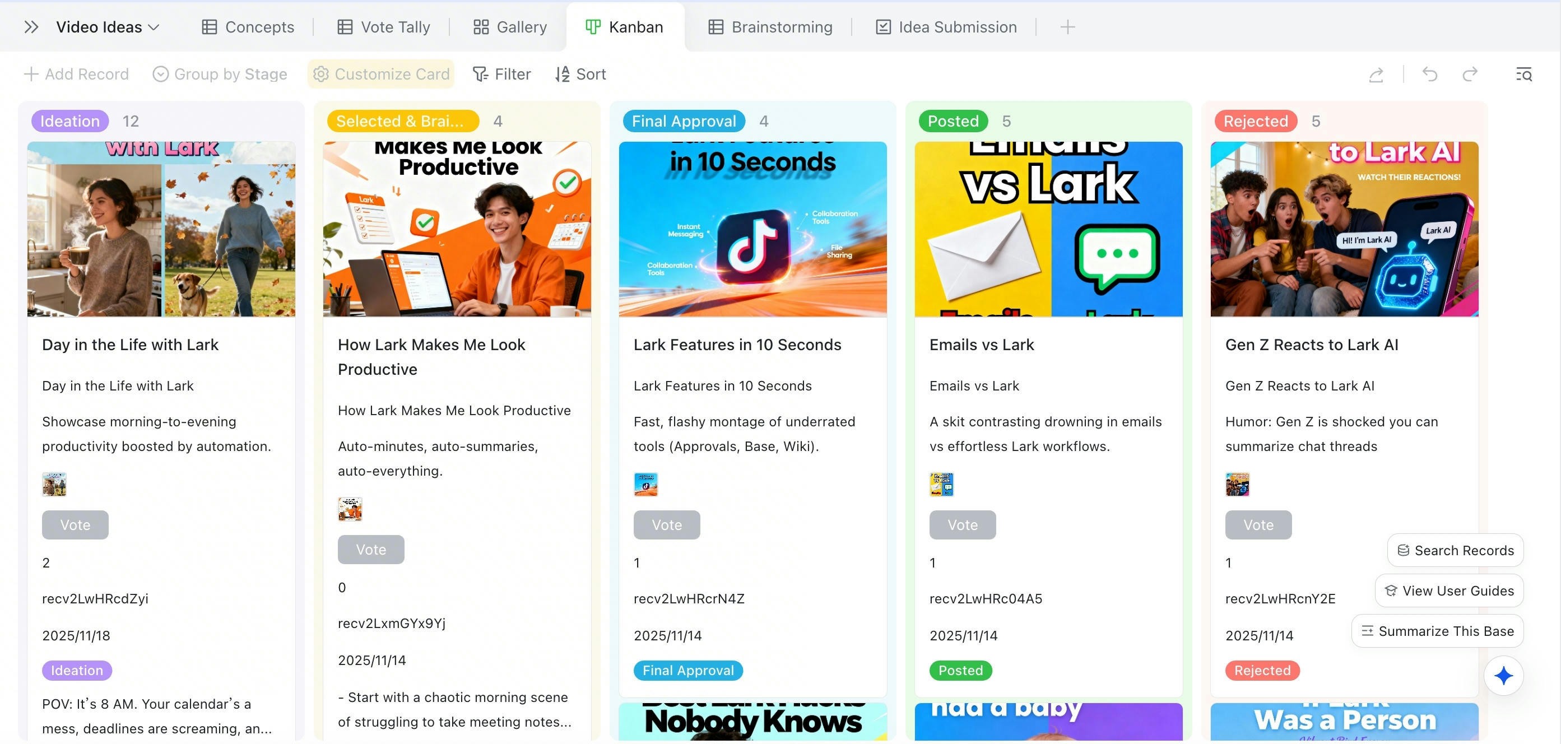The height and width of the screenshot is (744, 1561).
Task: Click Vote on Emails vs Lark card
Action: (962, 525)
